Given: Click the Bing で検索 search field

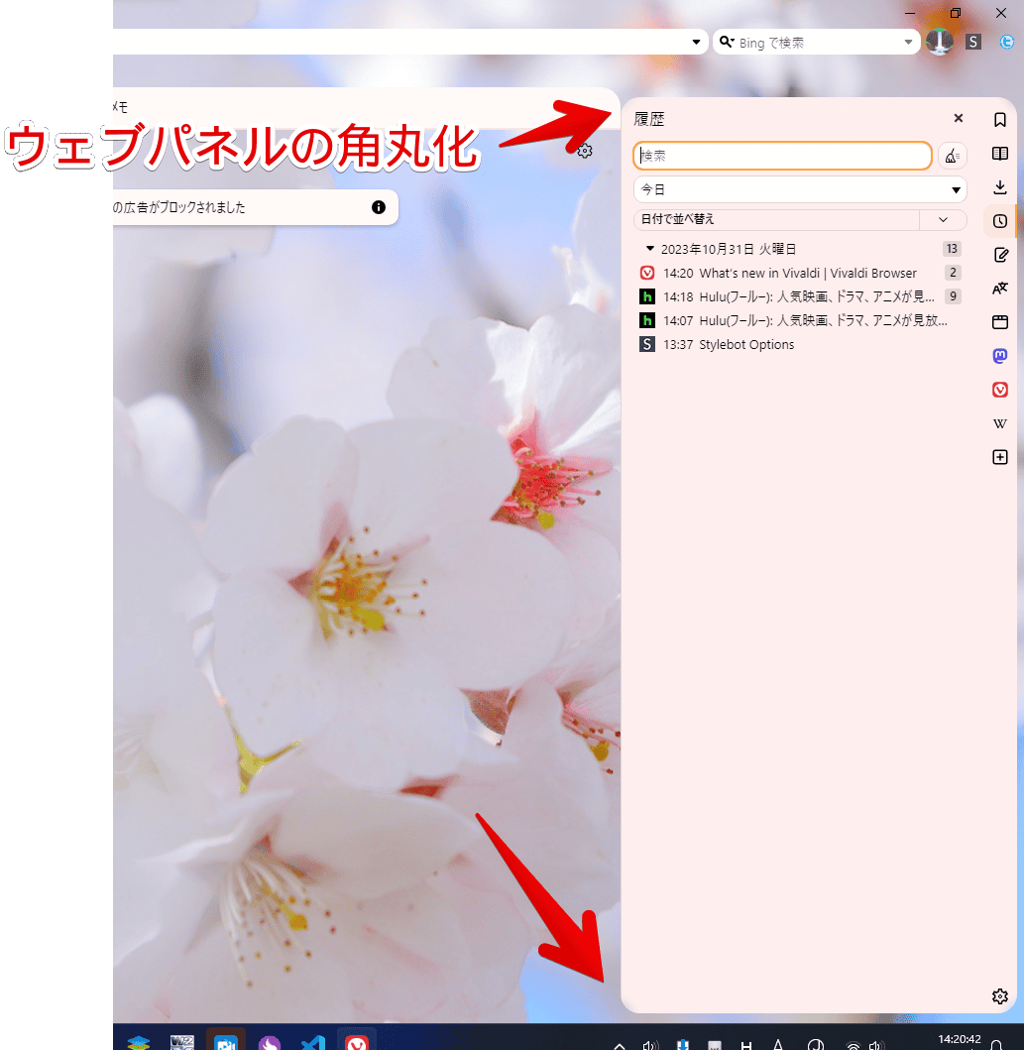Looking at the screenshot, I should pos(817,43).
